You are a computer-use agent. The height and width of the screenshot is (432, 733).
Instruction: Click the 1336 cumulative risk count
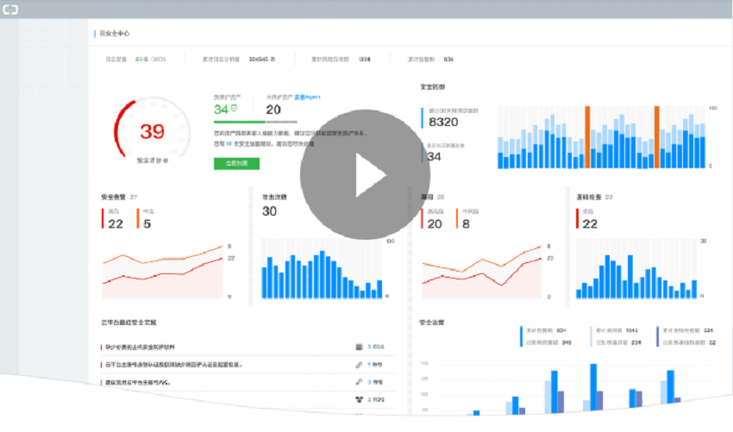click(365, 59)
